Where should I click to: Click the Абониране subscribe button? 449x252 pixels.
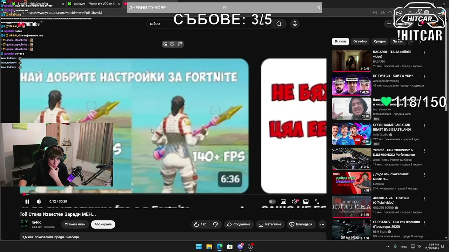103,224
